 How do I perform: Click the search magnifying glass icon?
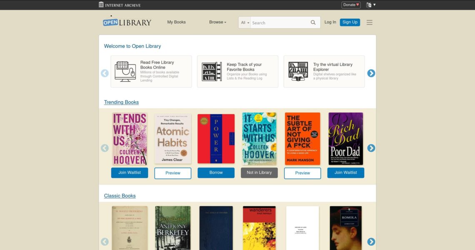point(313,22)
